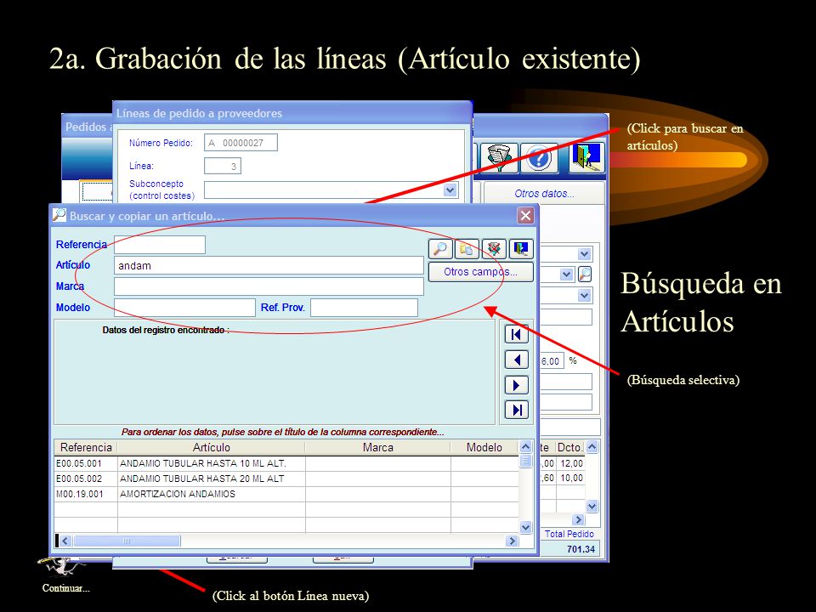Viewport: 816px width, 612px height.
Task: Click results grid vertical scroll up arrow
Action: tap(525, 447)
